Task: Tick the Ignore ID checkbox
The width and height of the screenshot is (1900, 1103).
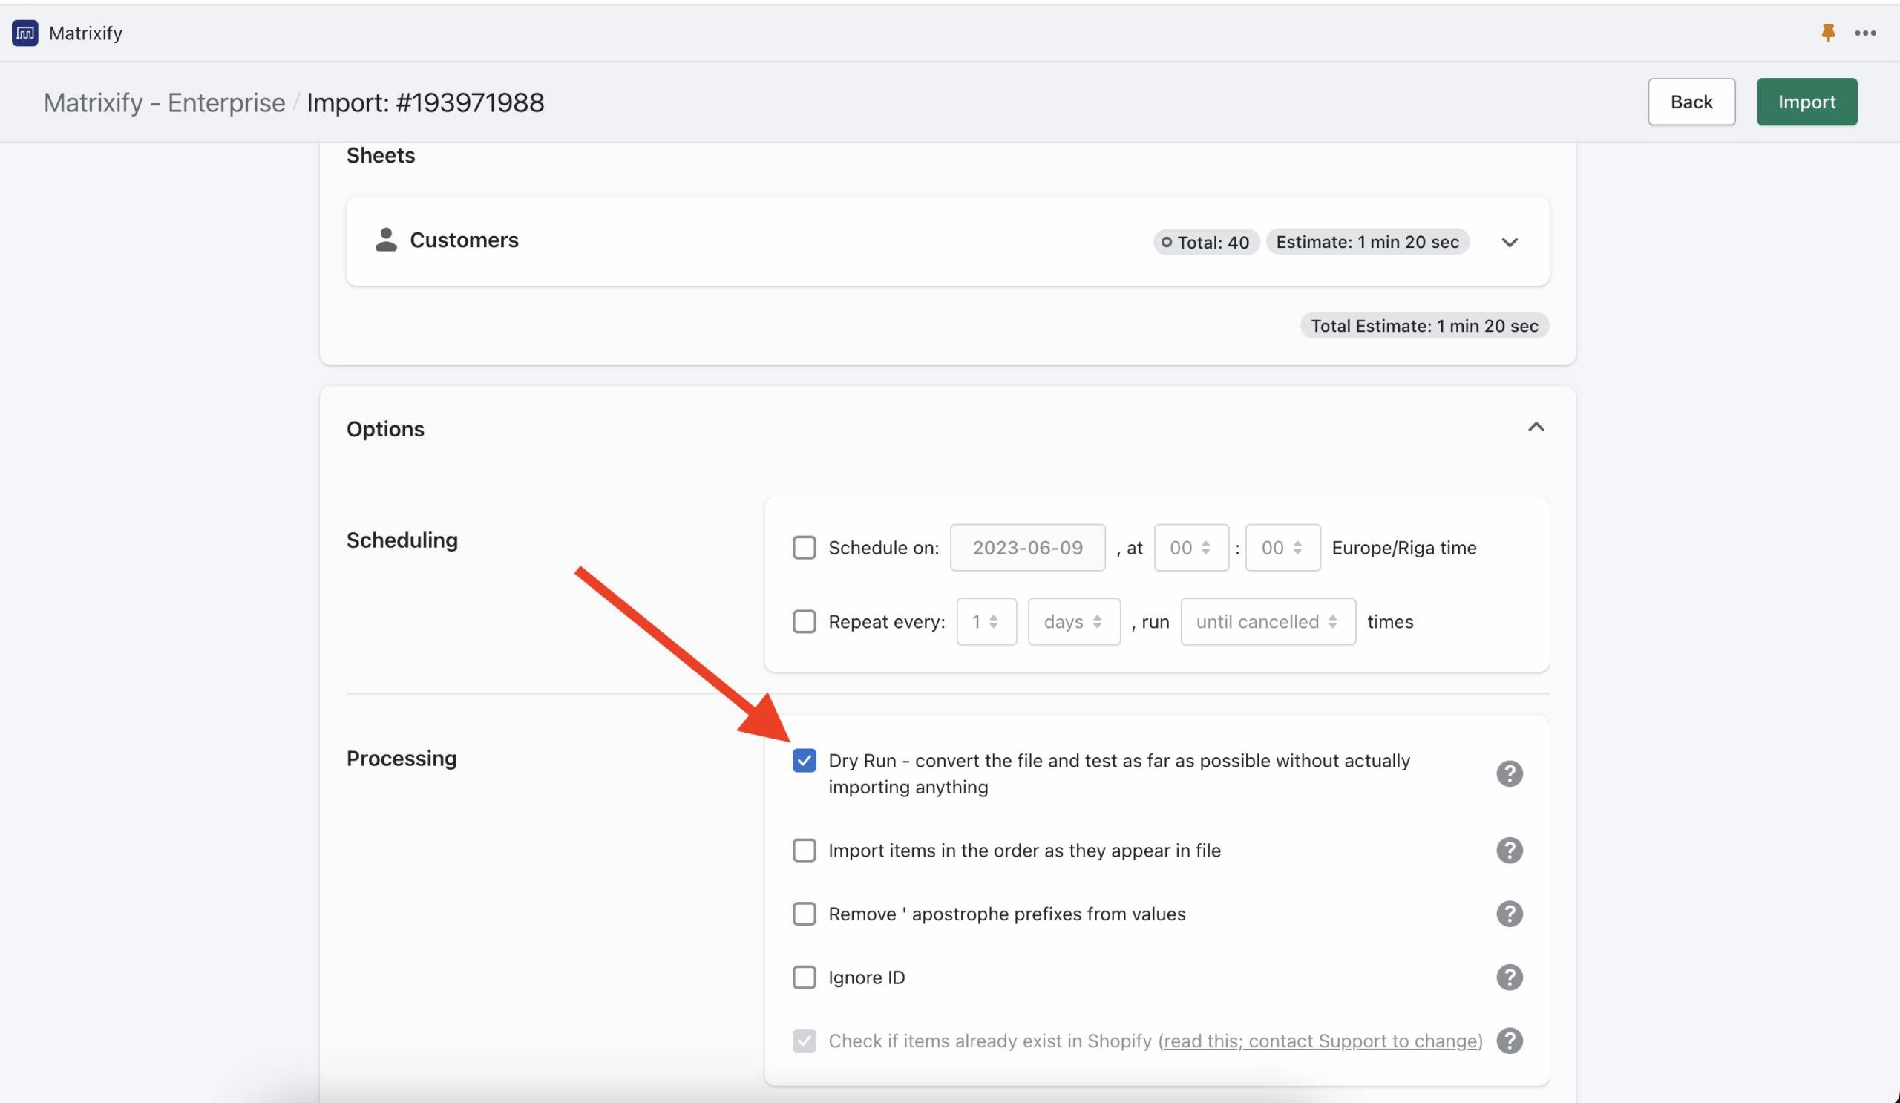Action: [804, 977]
